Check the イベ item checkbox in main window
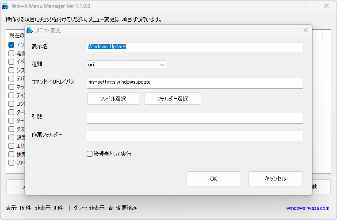Viewport: 337px width, 220px height. click(x=11, y=62)
